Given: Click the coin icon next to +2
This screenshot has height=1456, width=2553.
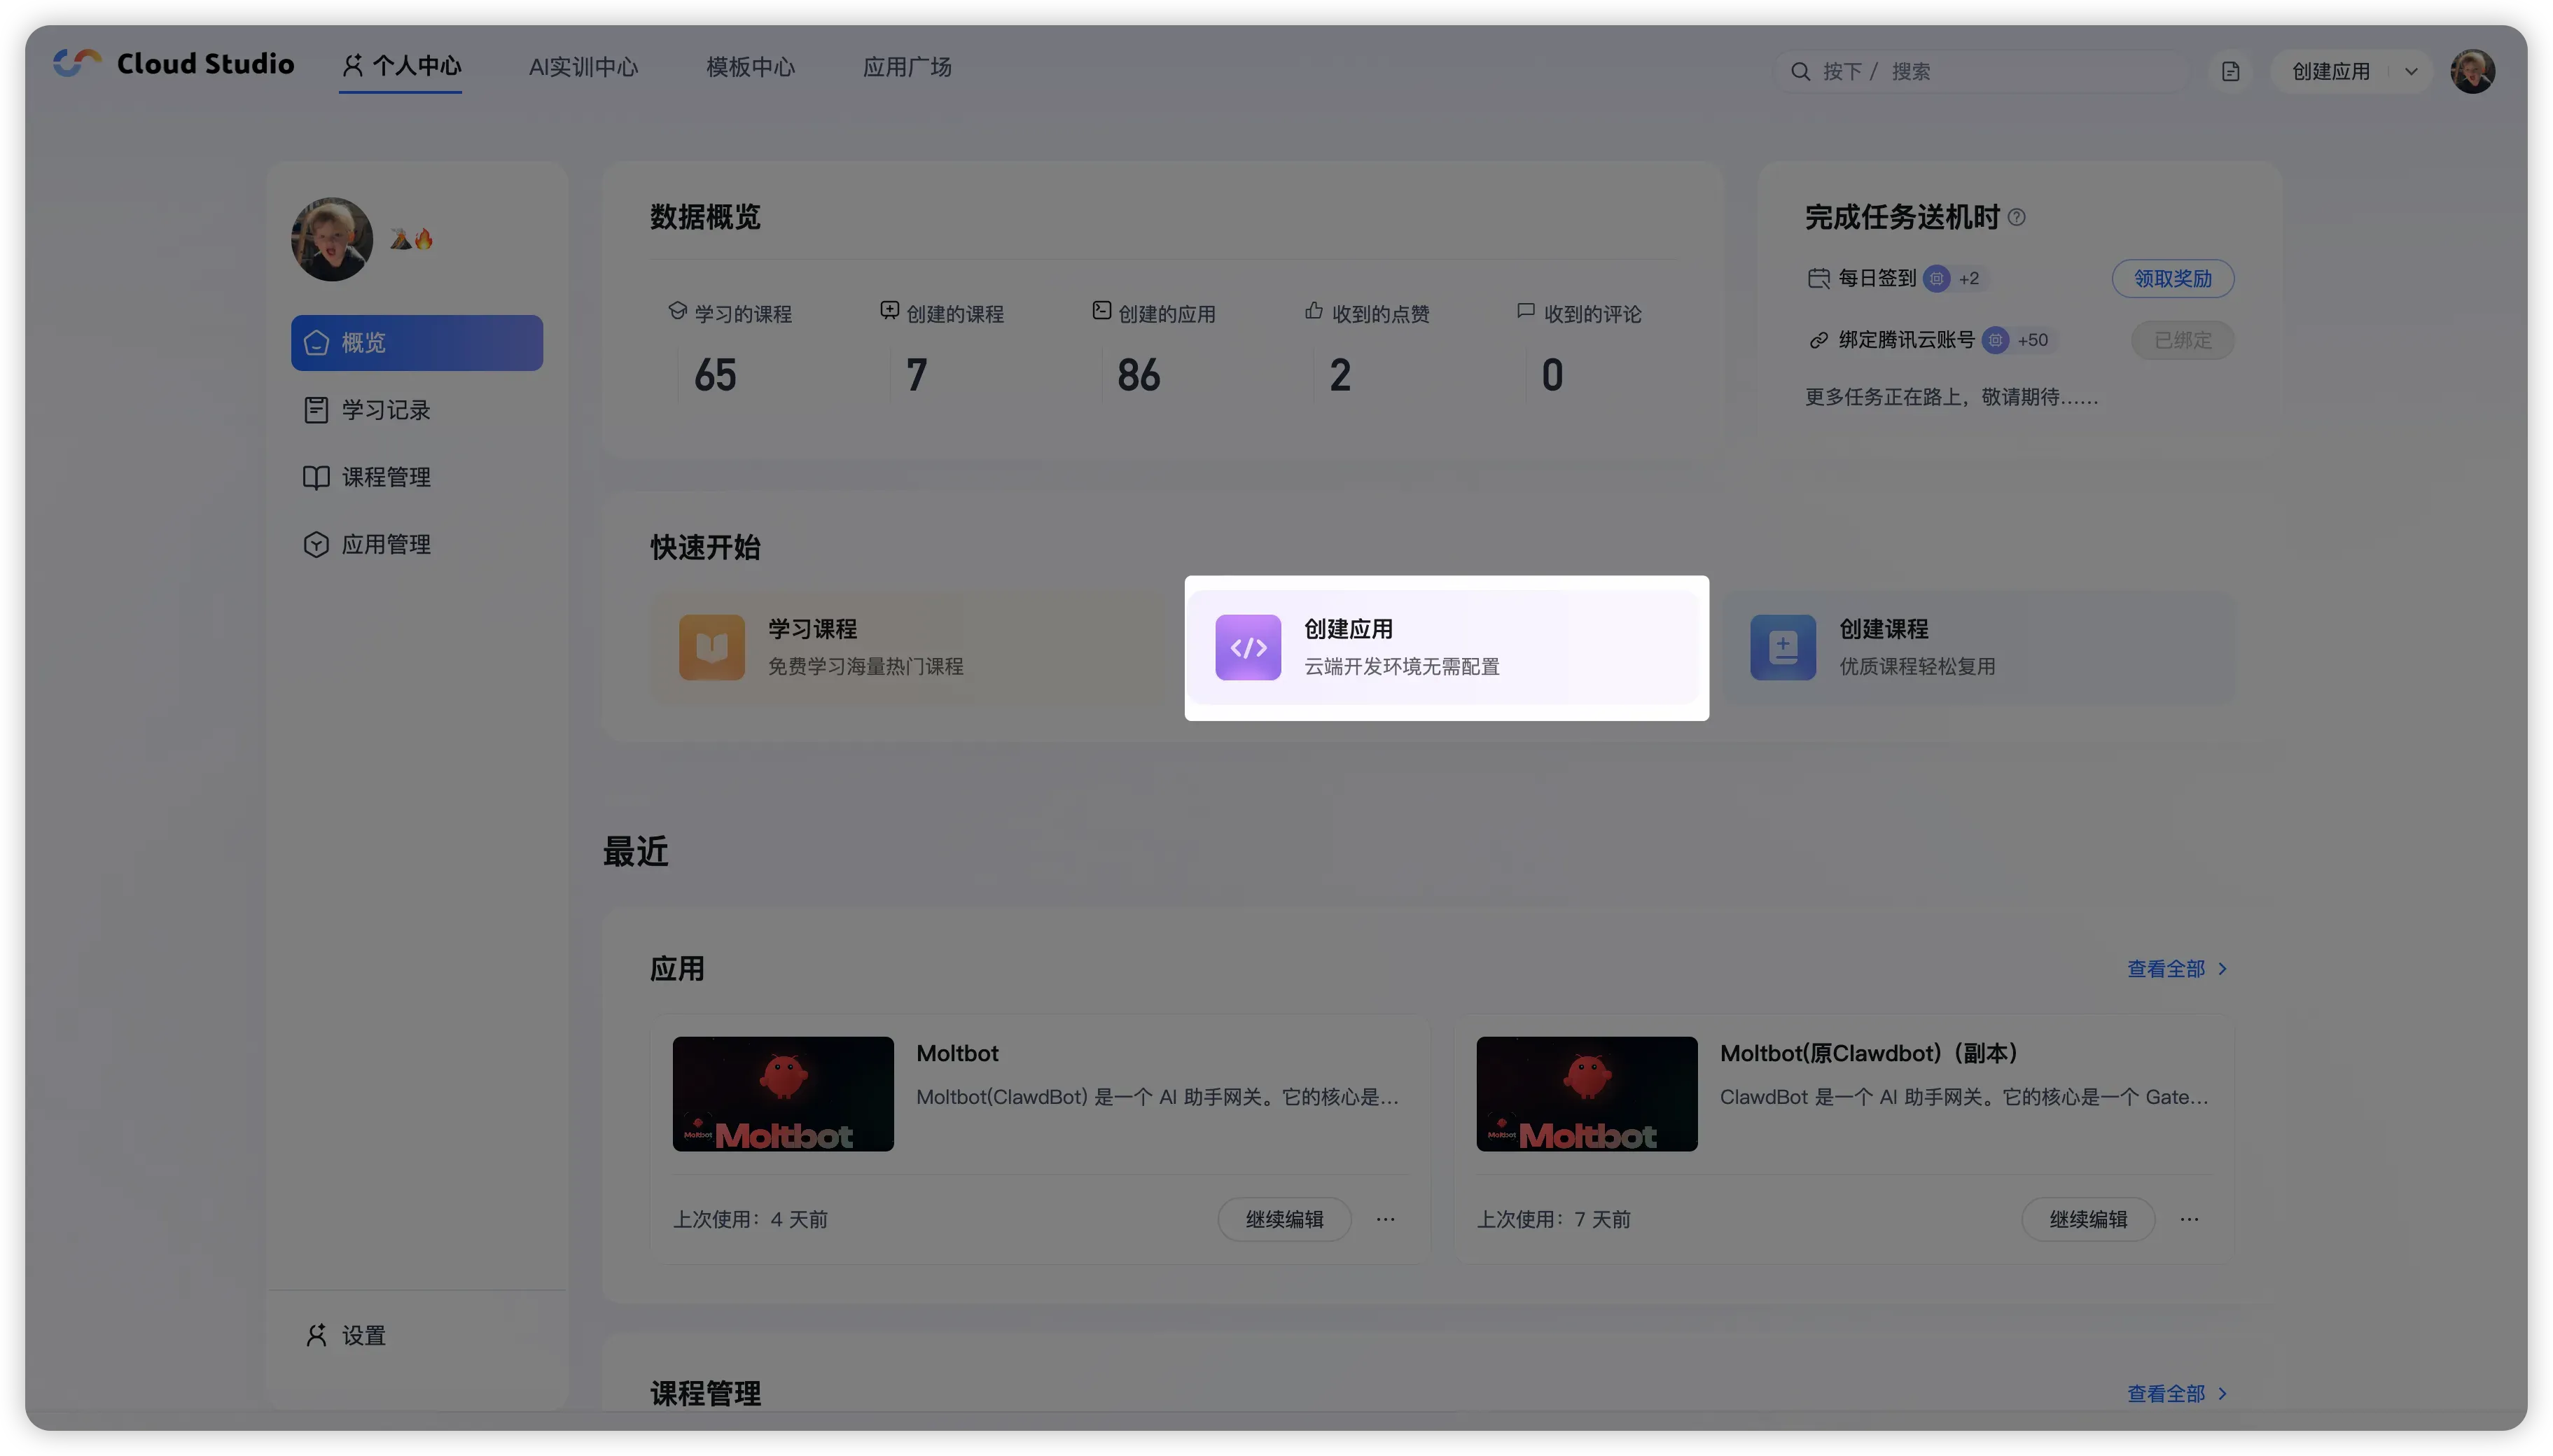Looking at the screenshot, I should point(1936,278).
